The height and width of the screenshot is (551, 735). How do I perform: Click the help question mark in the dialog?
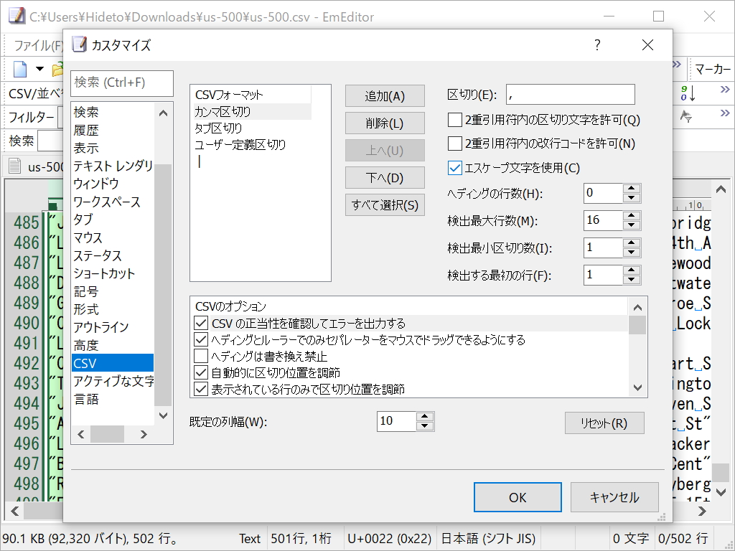point(596,44)
